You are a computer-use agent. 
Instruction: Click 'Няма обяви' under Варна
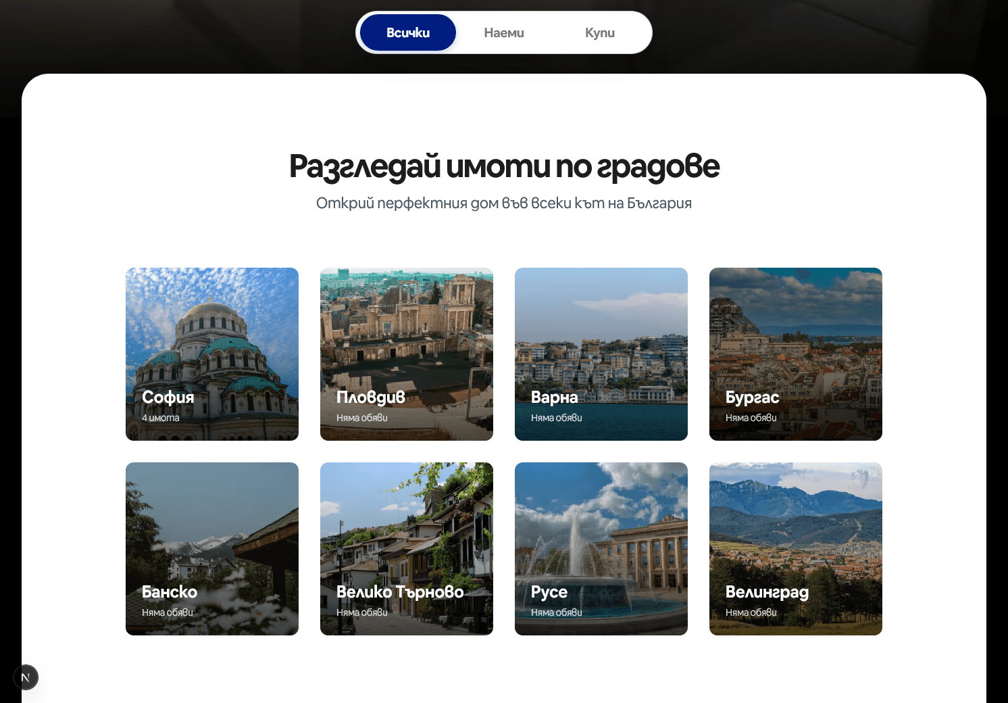(x=557, y=418)
